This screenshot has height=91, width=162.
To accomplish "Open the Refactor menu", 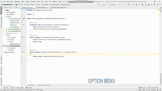I will [33, 2].
